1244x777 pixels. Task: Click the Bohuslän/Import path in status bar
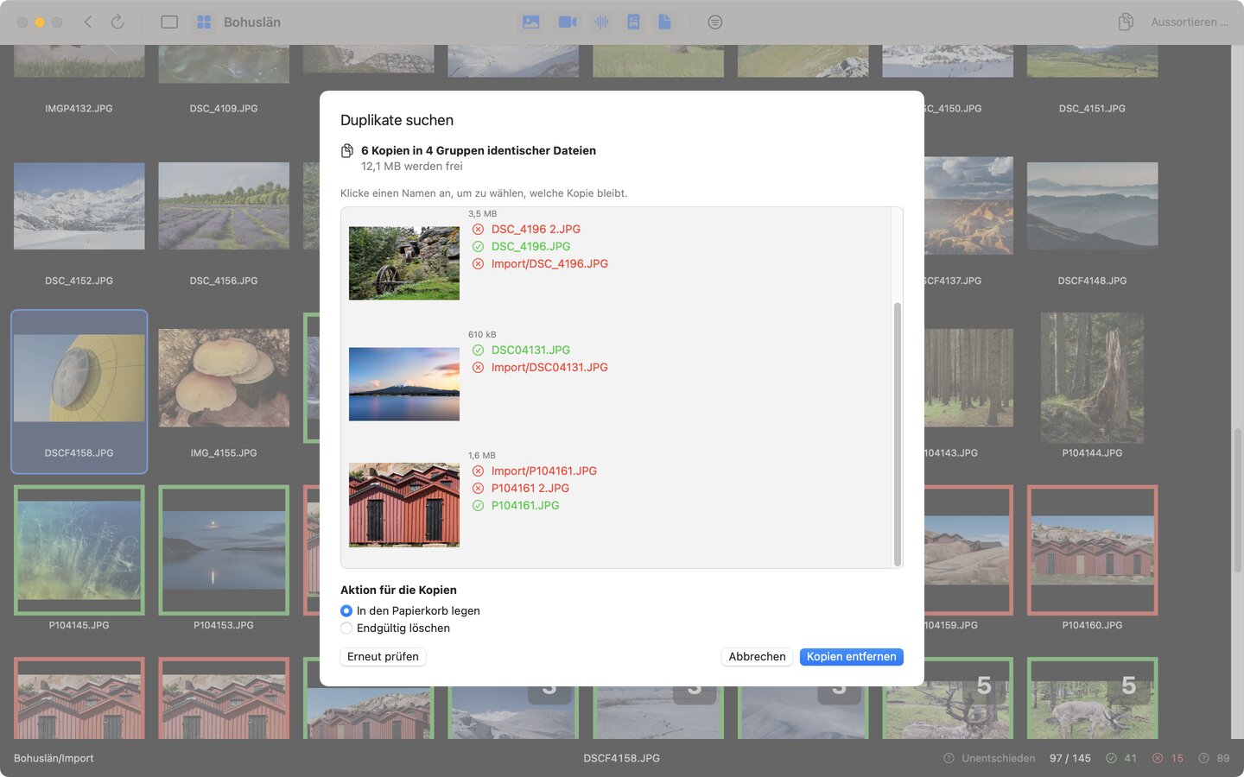(54, 758)
